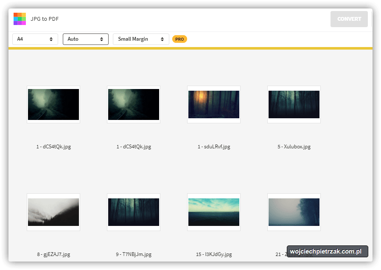The image size is (381, 270).
Task: Open the Small Margin dropdown
Action: click(x=141, y=39)
